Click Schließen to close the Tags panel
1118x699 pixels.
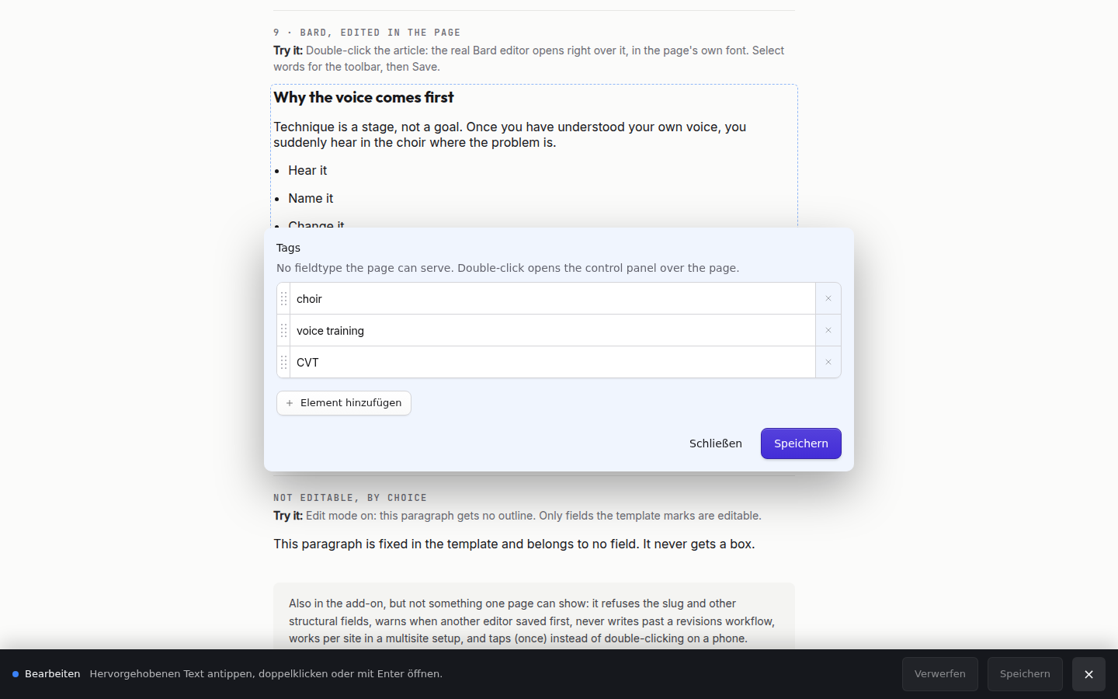716,443
